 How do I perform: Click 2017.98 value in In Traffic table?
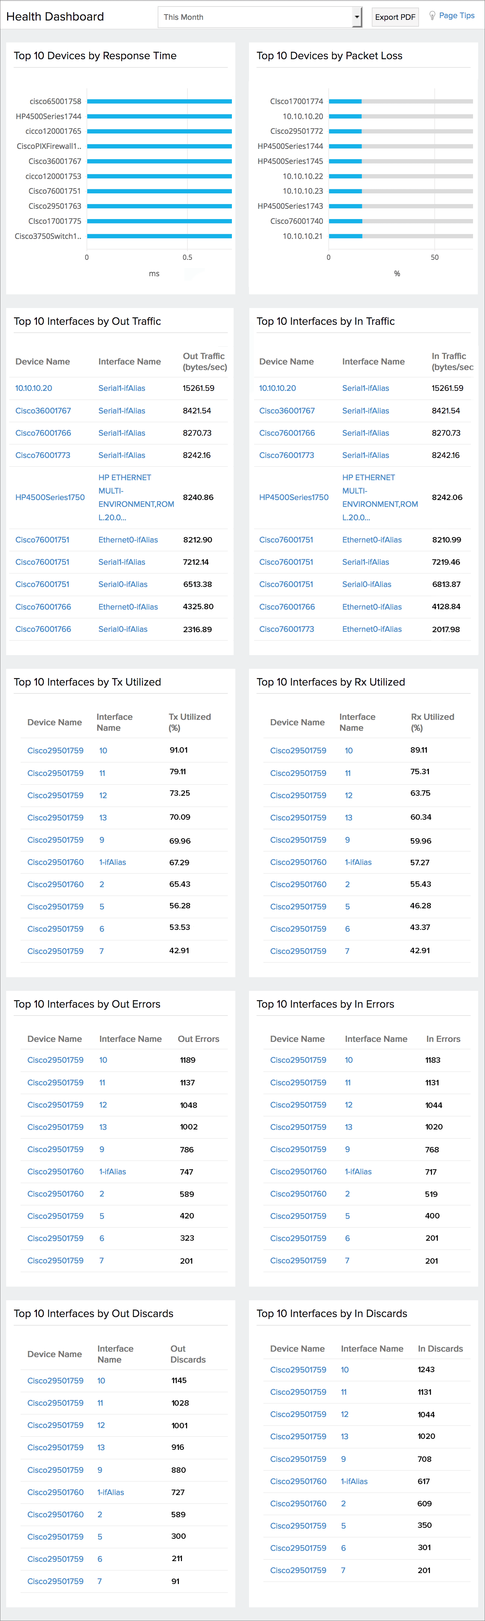pos(446,629)
